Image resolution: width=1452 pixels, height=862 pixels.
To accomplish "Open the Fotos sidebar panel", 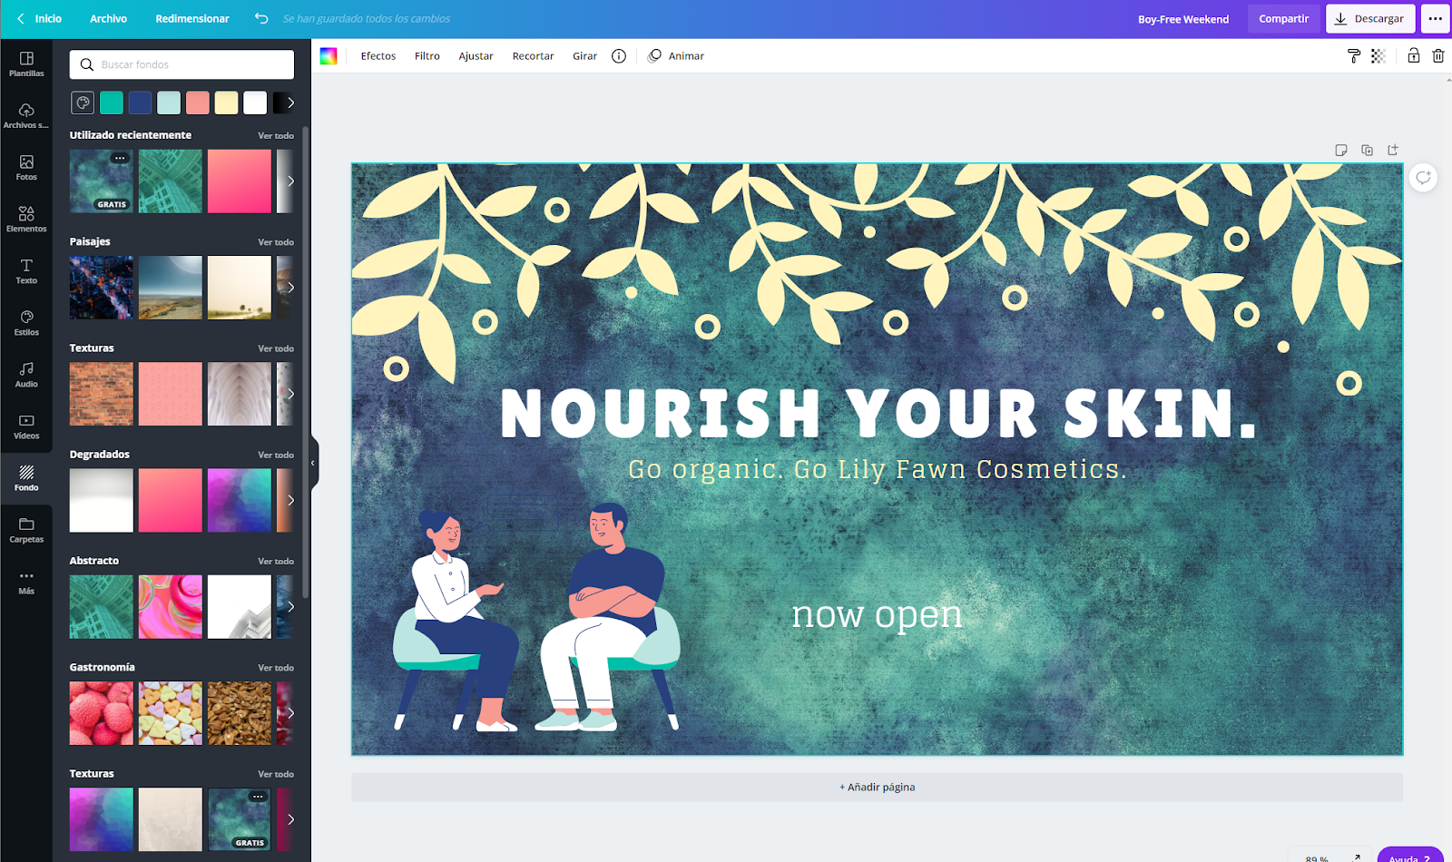I will pos(26,167).
